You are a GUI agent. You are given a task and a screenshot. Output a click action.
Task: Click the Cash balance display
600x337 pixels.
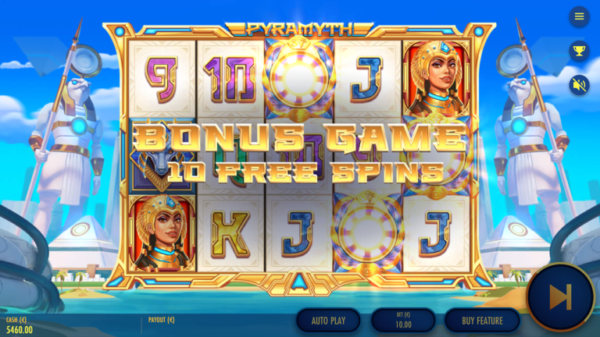coord(19,325)
